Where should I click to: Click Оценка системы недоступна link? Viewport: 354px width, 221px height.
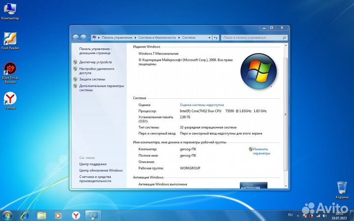pyautogui.click(x=202, y=105)
